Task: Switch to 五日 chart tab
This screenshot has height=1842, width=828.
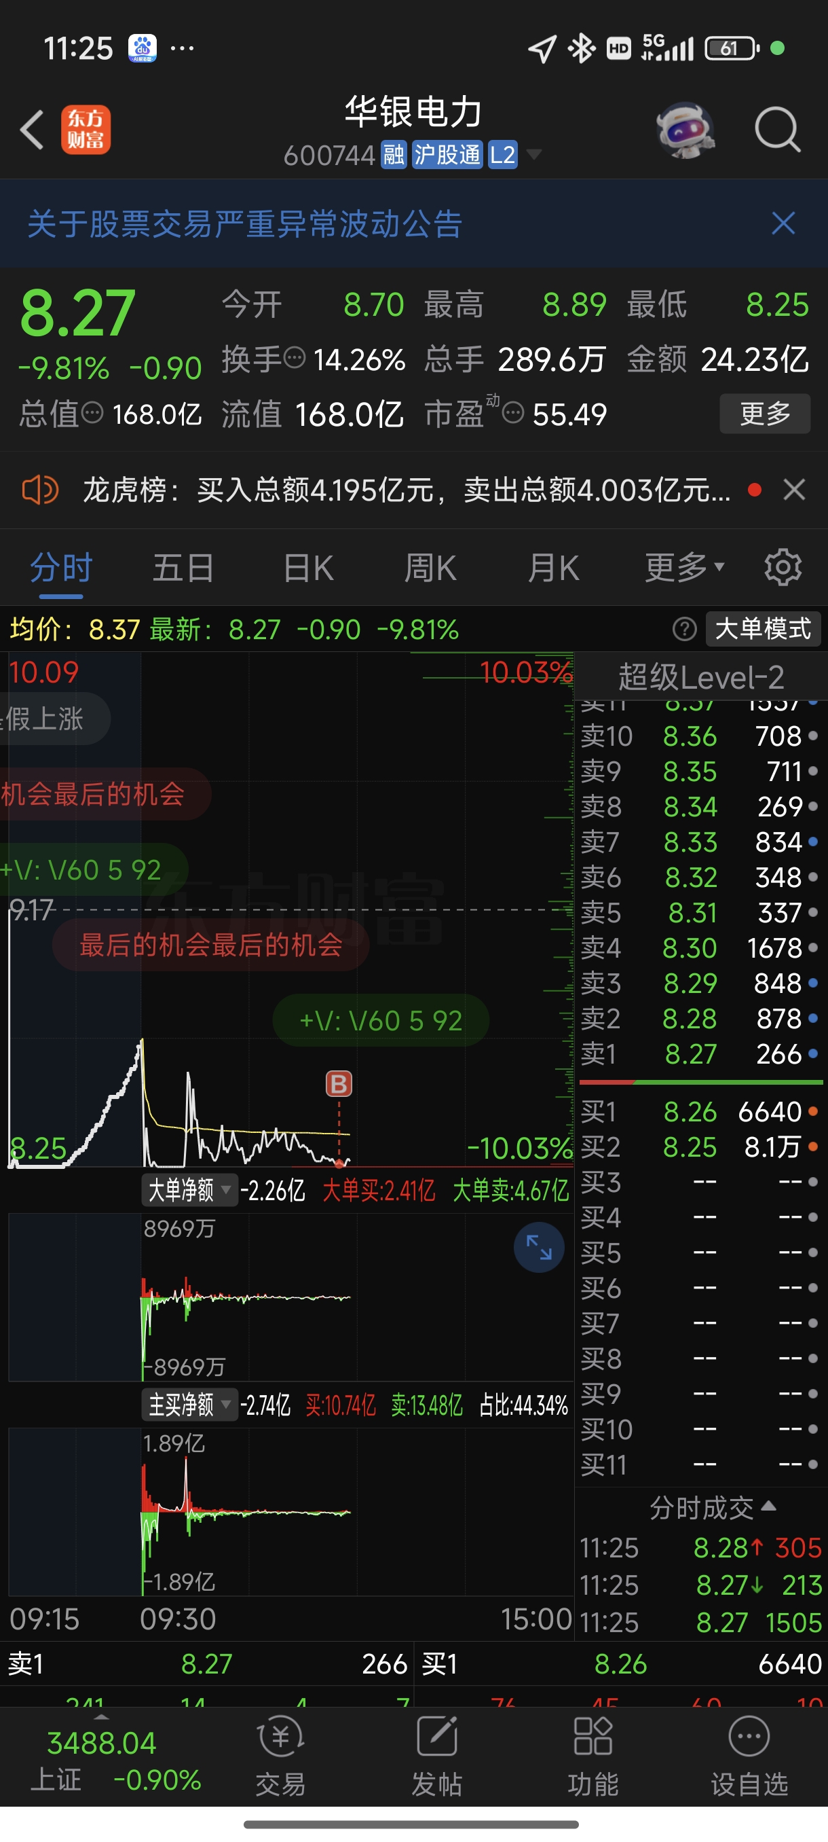Action: pyautogui.click(x=184, y=568)
